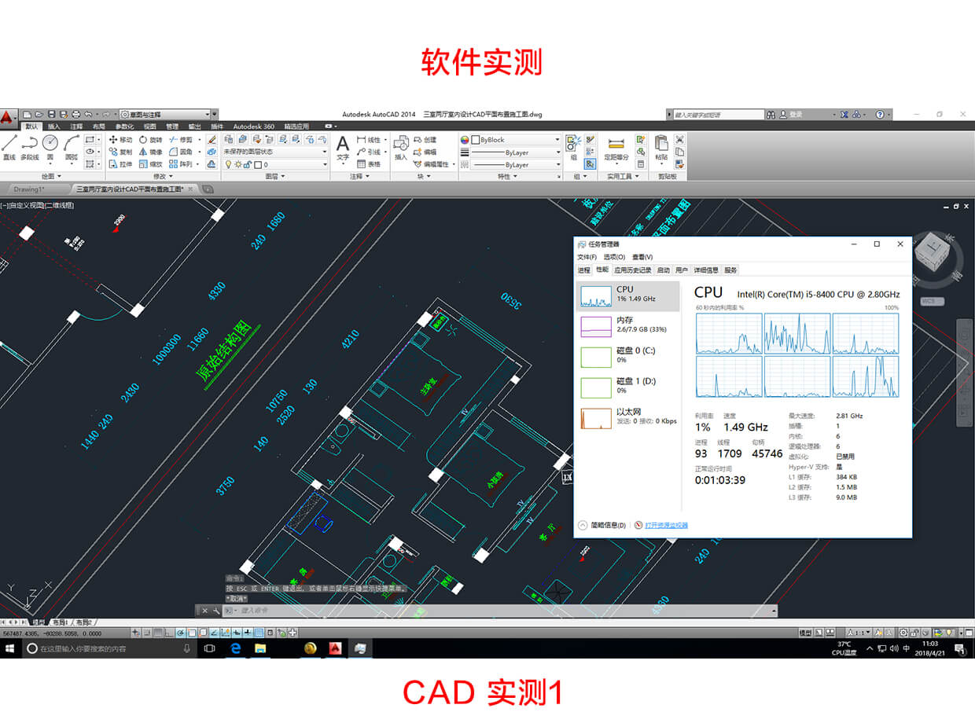
Task: Click the AutoCAD keyword search input box
Action: point(719,114)
